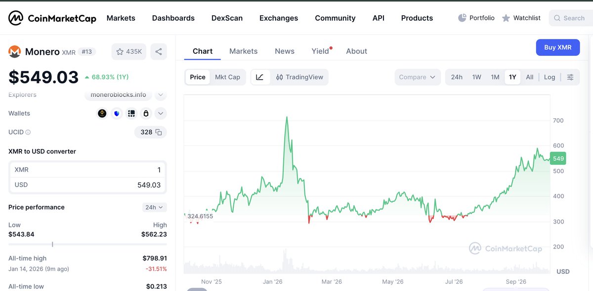Click the January 2026 price peak
Viewport: 593px width, 291px height.
(287, 117)
